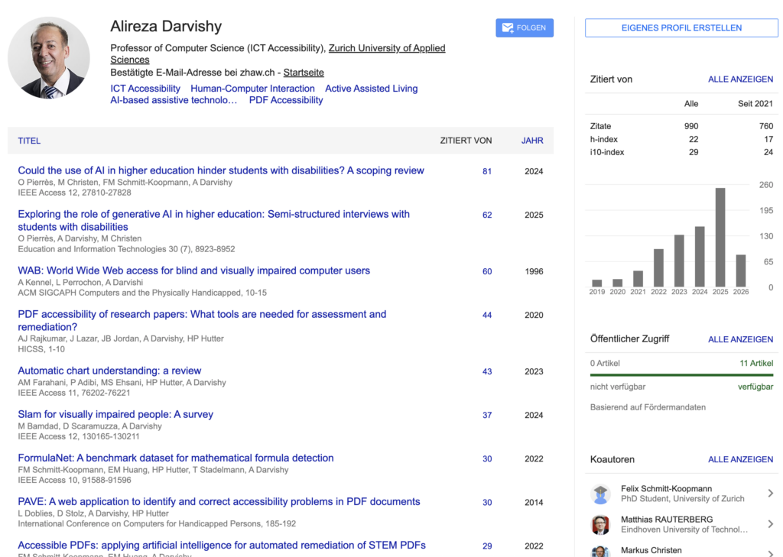This screenshot has height=557, width=783.
Task: Show all under Koautoren
Action: click(x=740, y=460)
